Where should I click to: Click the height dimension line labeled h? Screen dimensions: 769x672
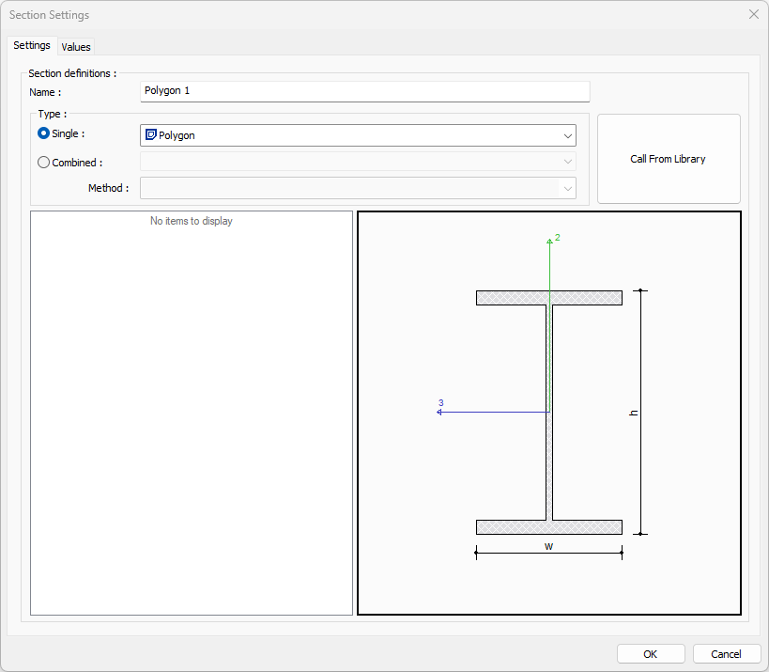[x=639, y=411]
